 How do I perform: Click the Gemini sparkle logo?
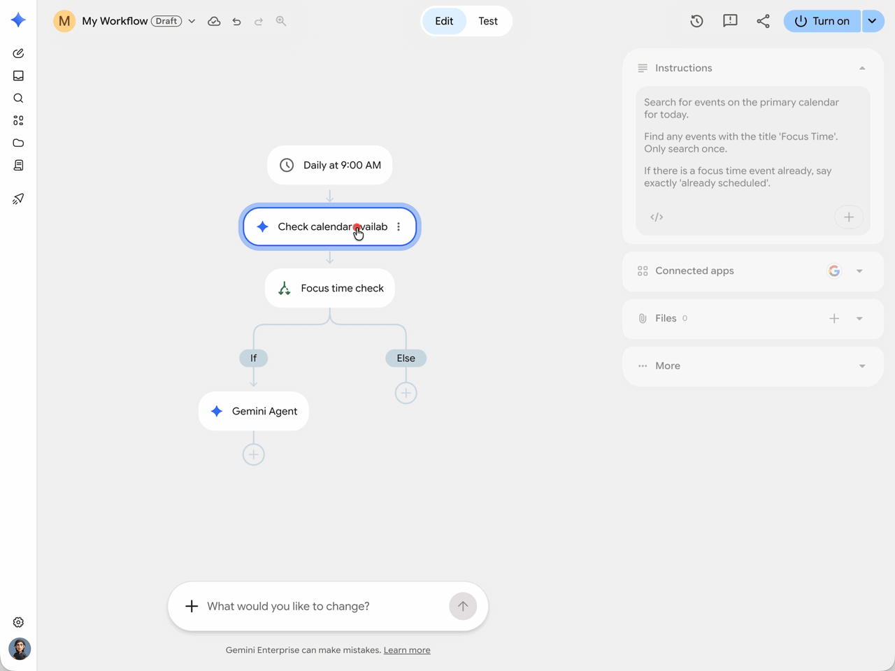coord(18,20)
